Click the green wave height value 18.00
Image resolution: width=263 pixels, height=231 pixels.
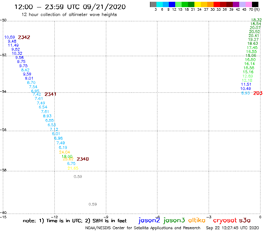pyautogui.click(x=67, y=156)
